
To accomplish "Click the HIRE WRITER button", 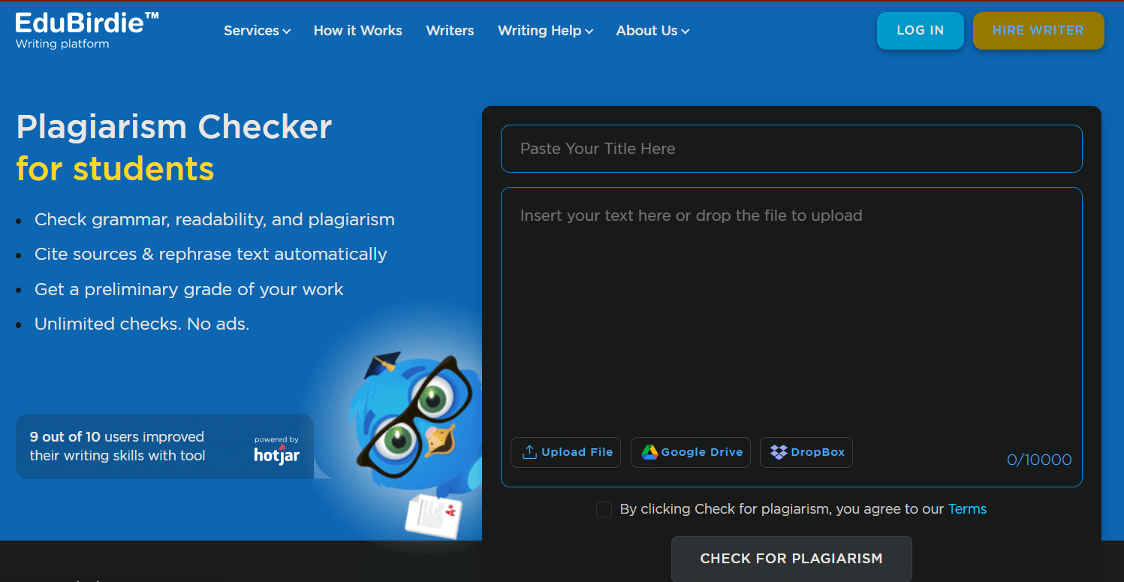I will (x=1038, y=31).
